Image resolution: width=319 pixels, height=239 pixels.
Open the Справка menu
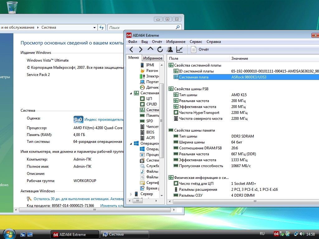coord(214,42)
